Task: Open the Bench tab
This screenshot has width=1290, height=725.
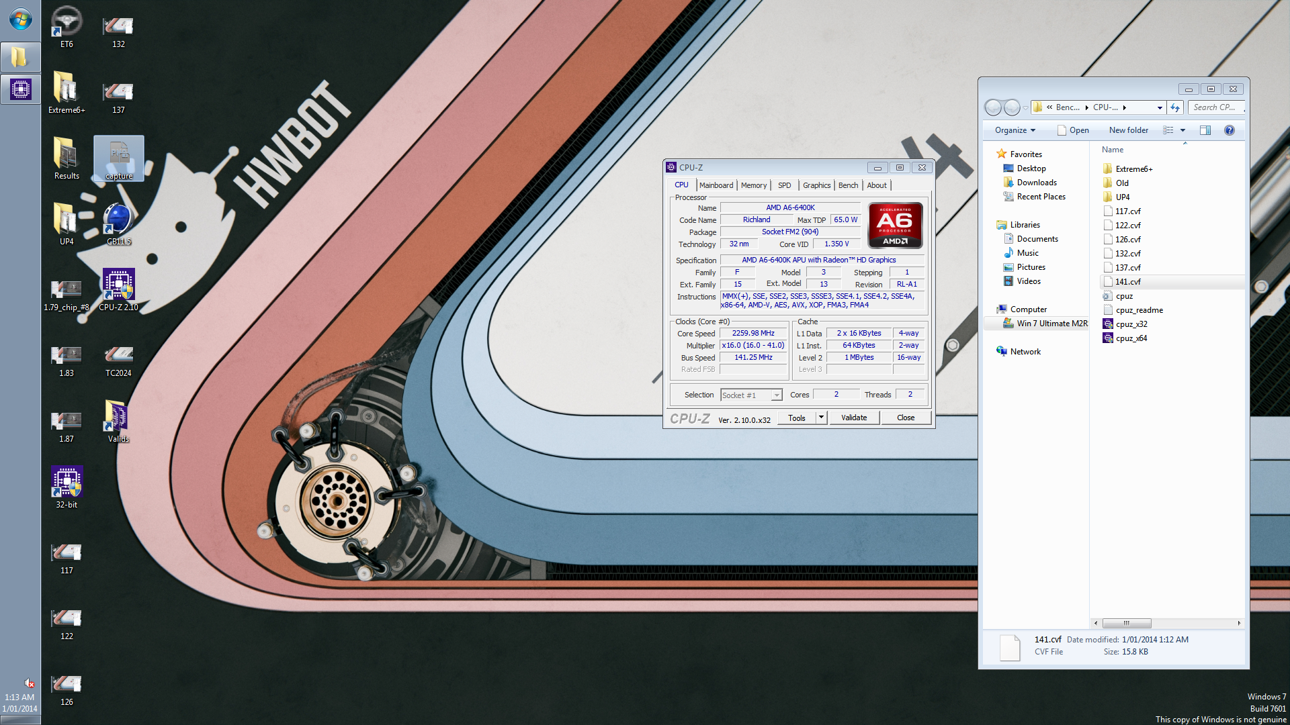Action: 848,185
